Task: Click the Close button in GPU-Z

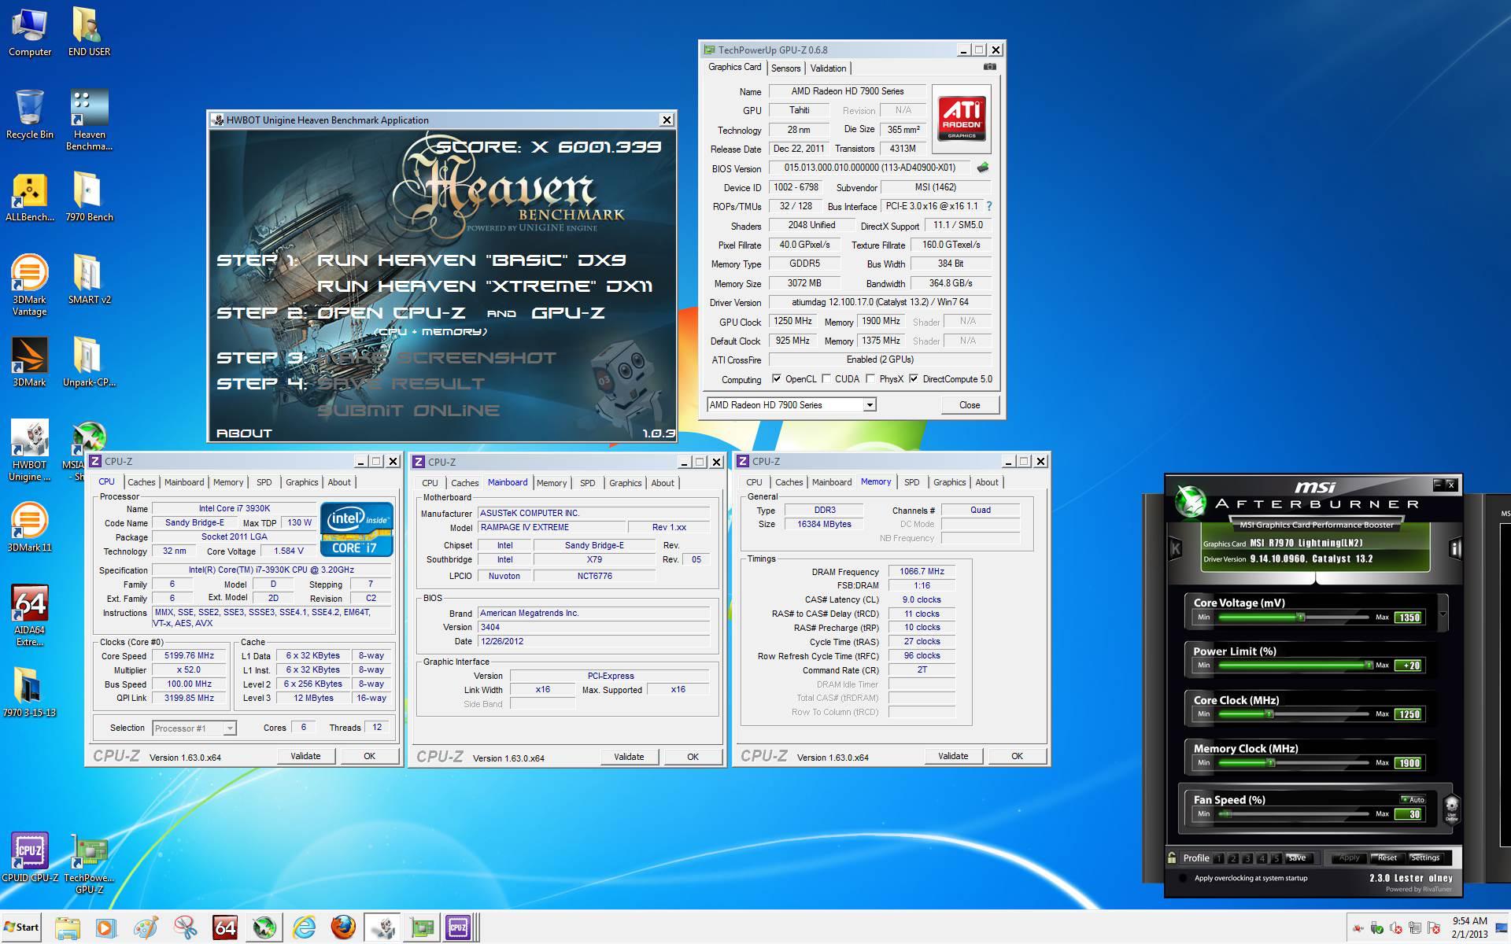Action: 970,405
